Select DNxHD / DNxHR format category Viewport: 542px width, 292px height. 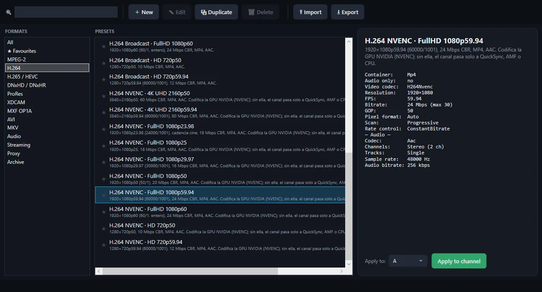tap(47, 85)
